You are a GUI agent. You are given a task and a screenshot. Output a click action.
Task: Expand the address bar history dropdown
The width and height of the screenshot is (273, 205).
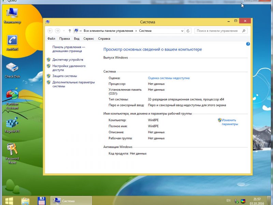click(x=182, y=31)
